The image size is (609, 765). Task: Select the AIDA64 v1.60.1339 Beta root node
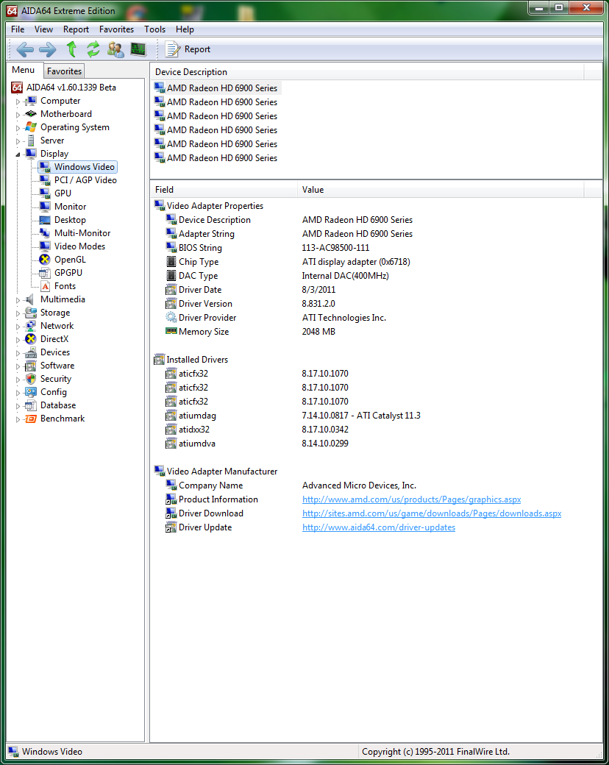[71, 88]
